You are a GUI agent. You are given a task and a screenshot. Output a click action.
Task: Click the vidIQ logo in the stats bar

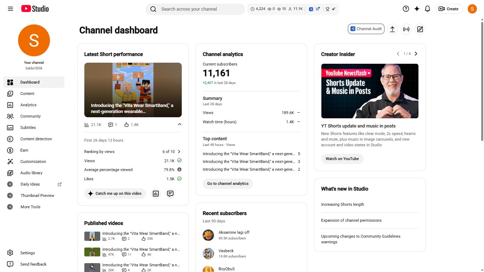pyautogui.click(x=311, y=9)
